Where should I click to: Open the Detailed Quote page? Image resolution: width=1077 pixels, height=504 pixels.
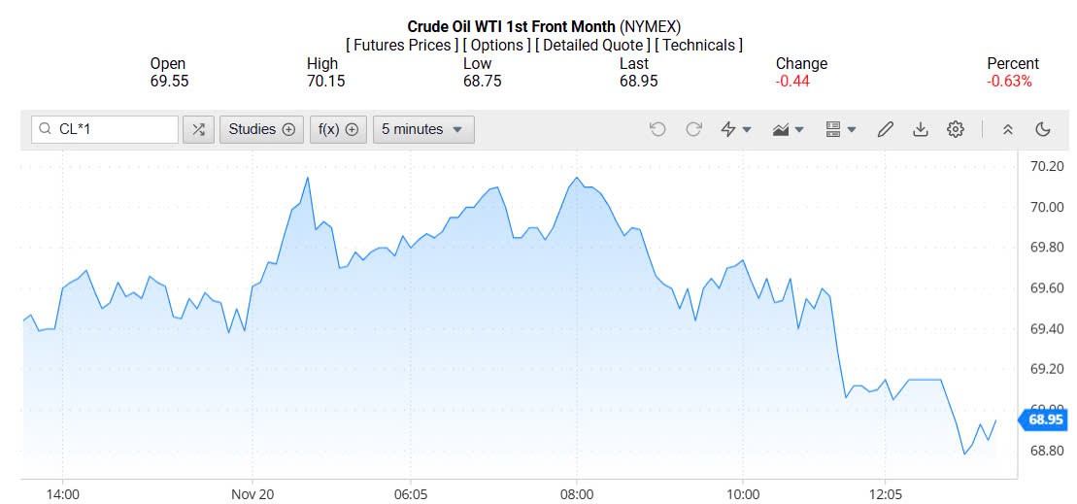pyautogui.click(x=592, y=45)
